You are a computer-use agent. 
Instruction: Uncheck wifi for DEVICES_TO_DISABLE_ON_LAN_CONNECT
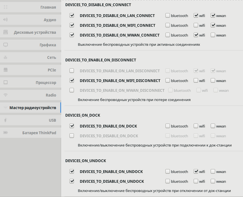pos(196,16)
